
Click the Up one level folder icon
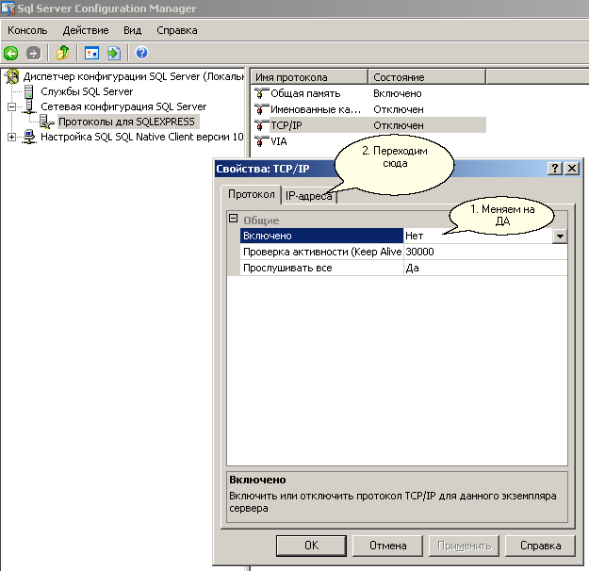click(x=63, y=53)
